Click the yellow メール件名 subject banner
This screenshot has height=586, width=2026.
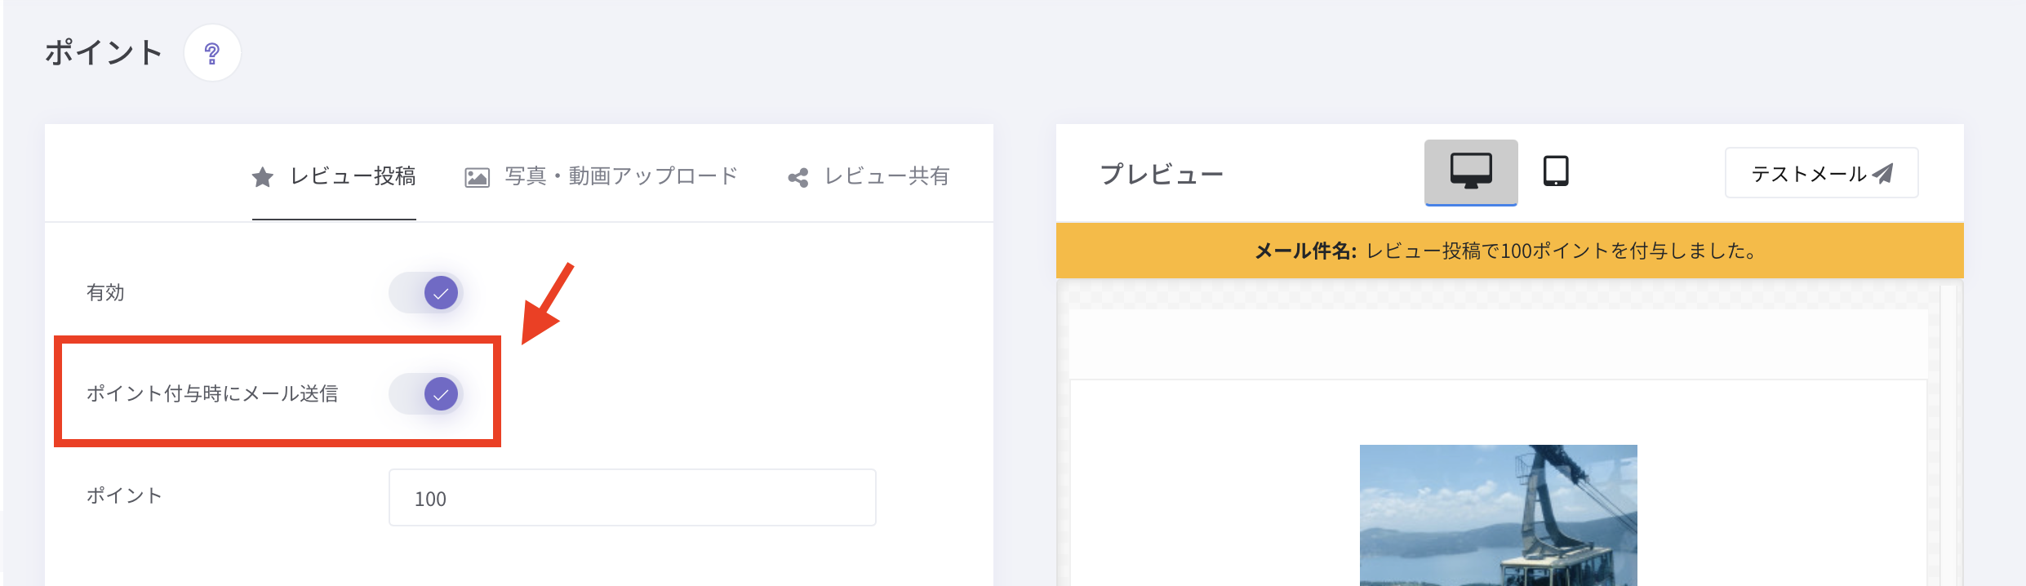click(x=1508, y=251)
